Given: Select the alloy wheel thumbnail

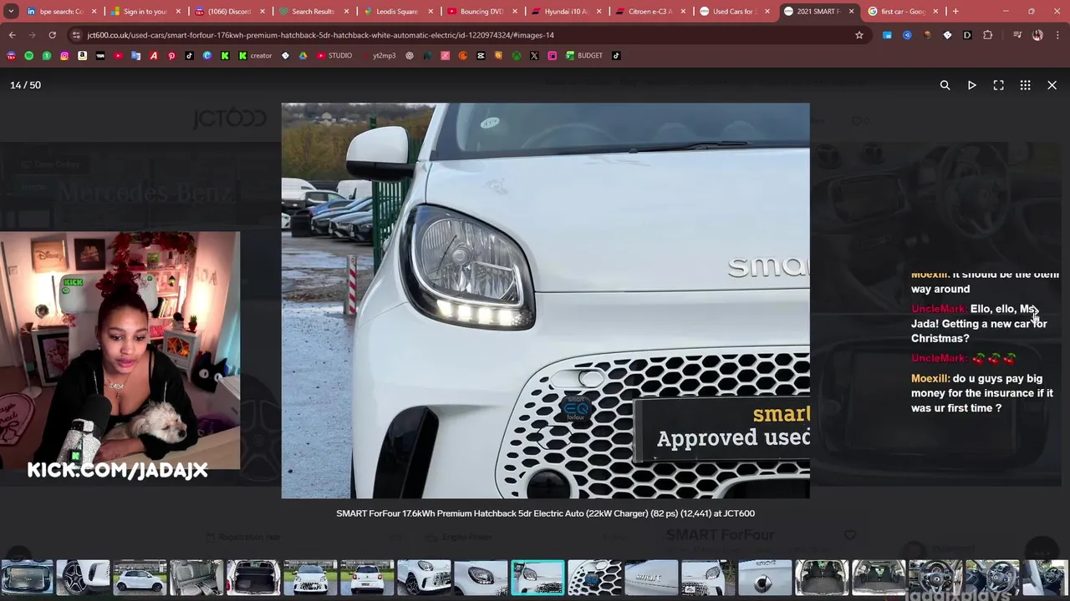Looking at the screenshot, I should [83, 578].
